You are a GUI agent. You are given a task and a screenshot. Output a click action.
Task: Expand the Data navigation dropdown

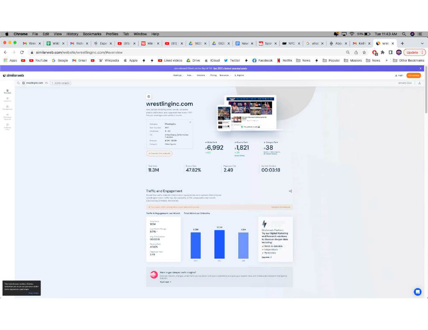(x=189, y=75)
